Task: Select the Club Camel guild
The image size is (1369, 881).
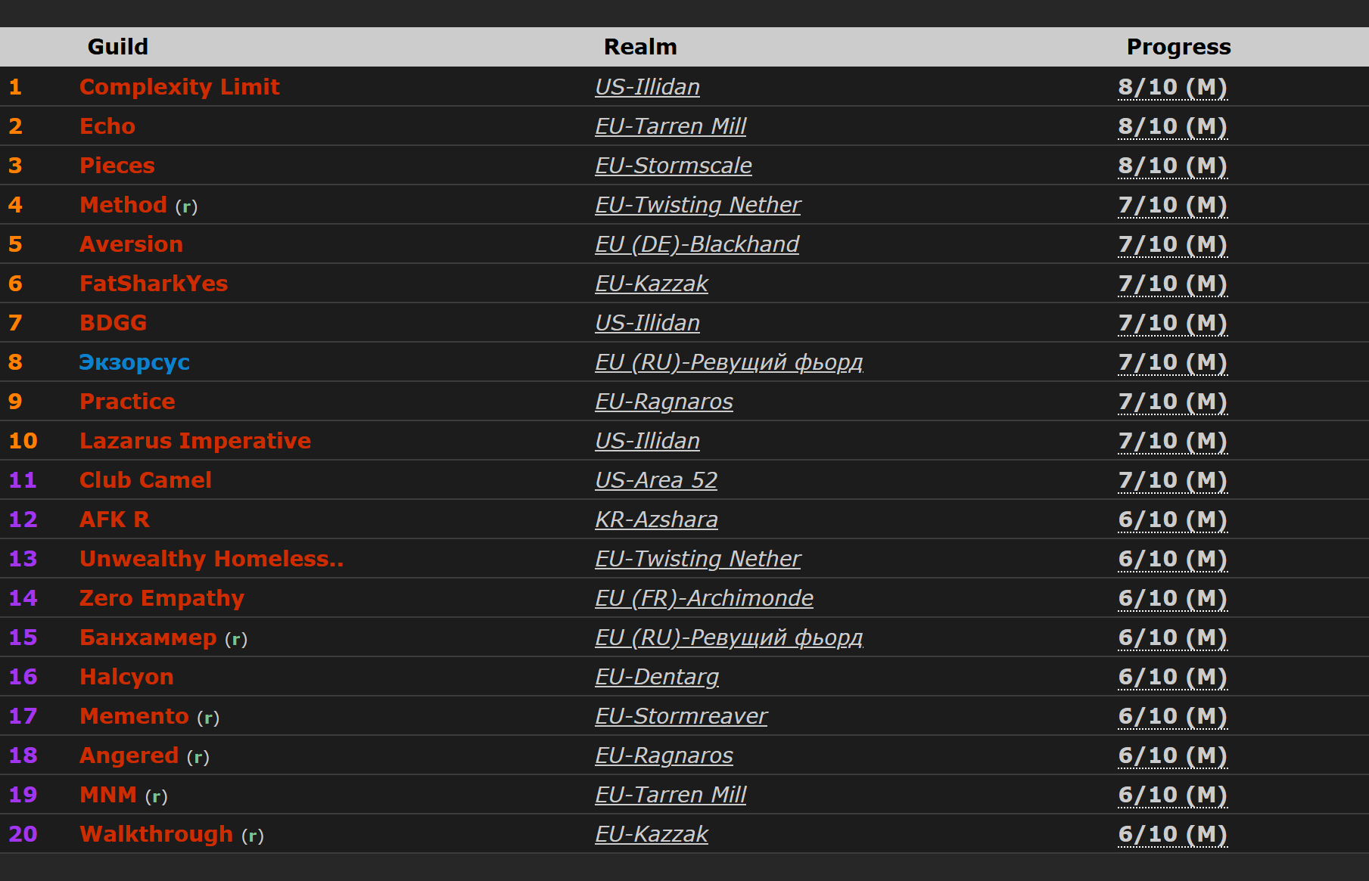Action: 145,480
